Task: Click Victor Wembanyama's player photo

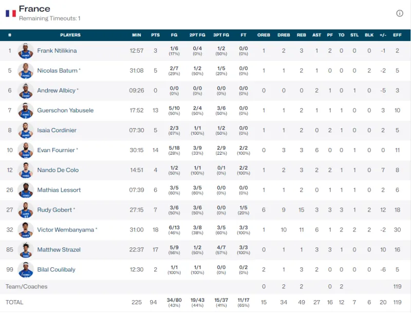Action: [x=25, y=230]
